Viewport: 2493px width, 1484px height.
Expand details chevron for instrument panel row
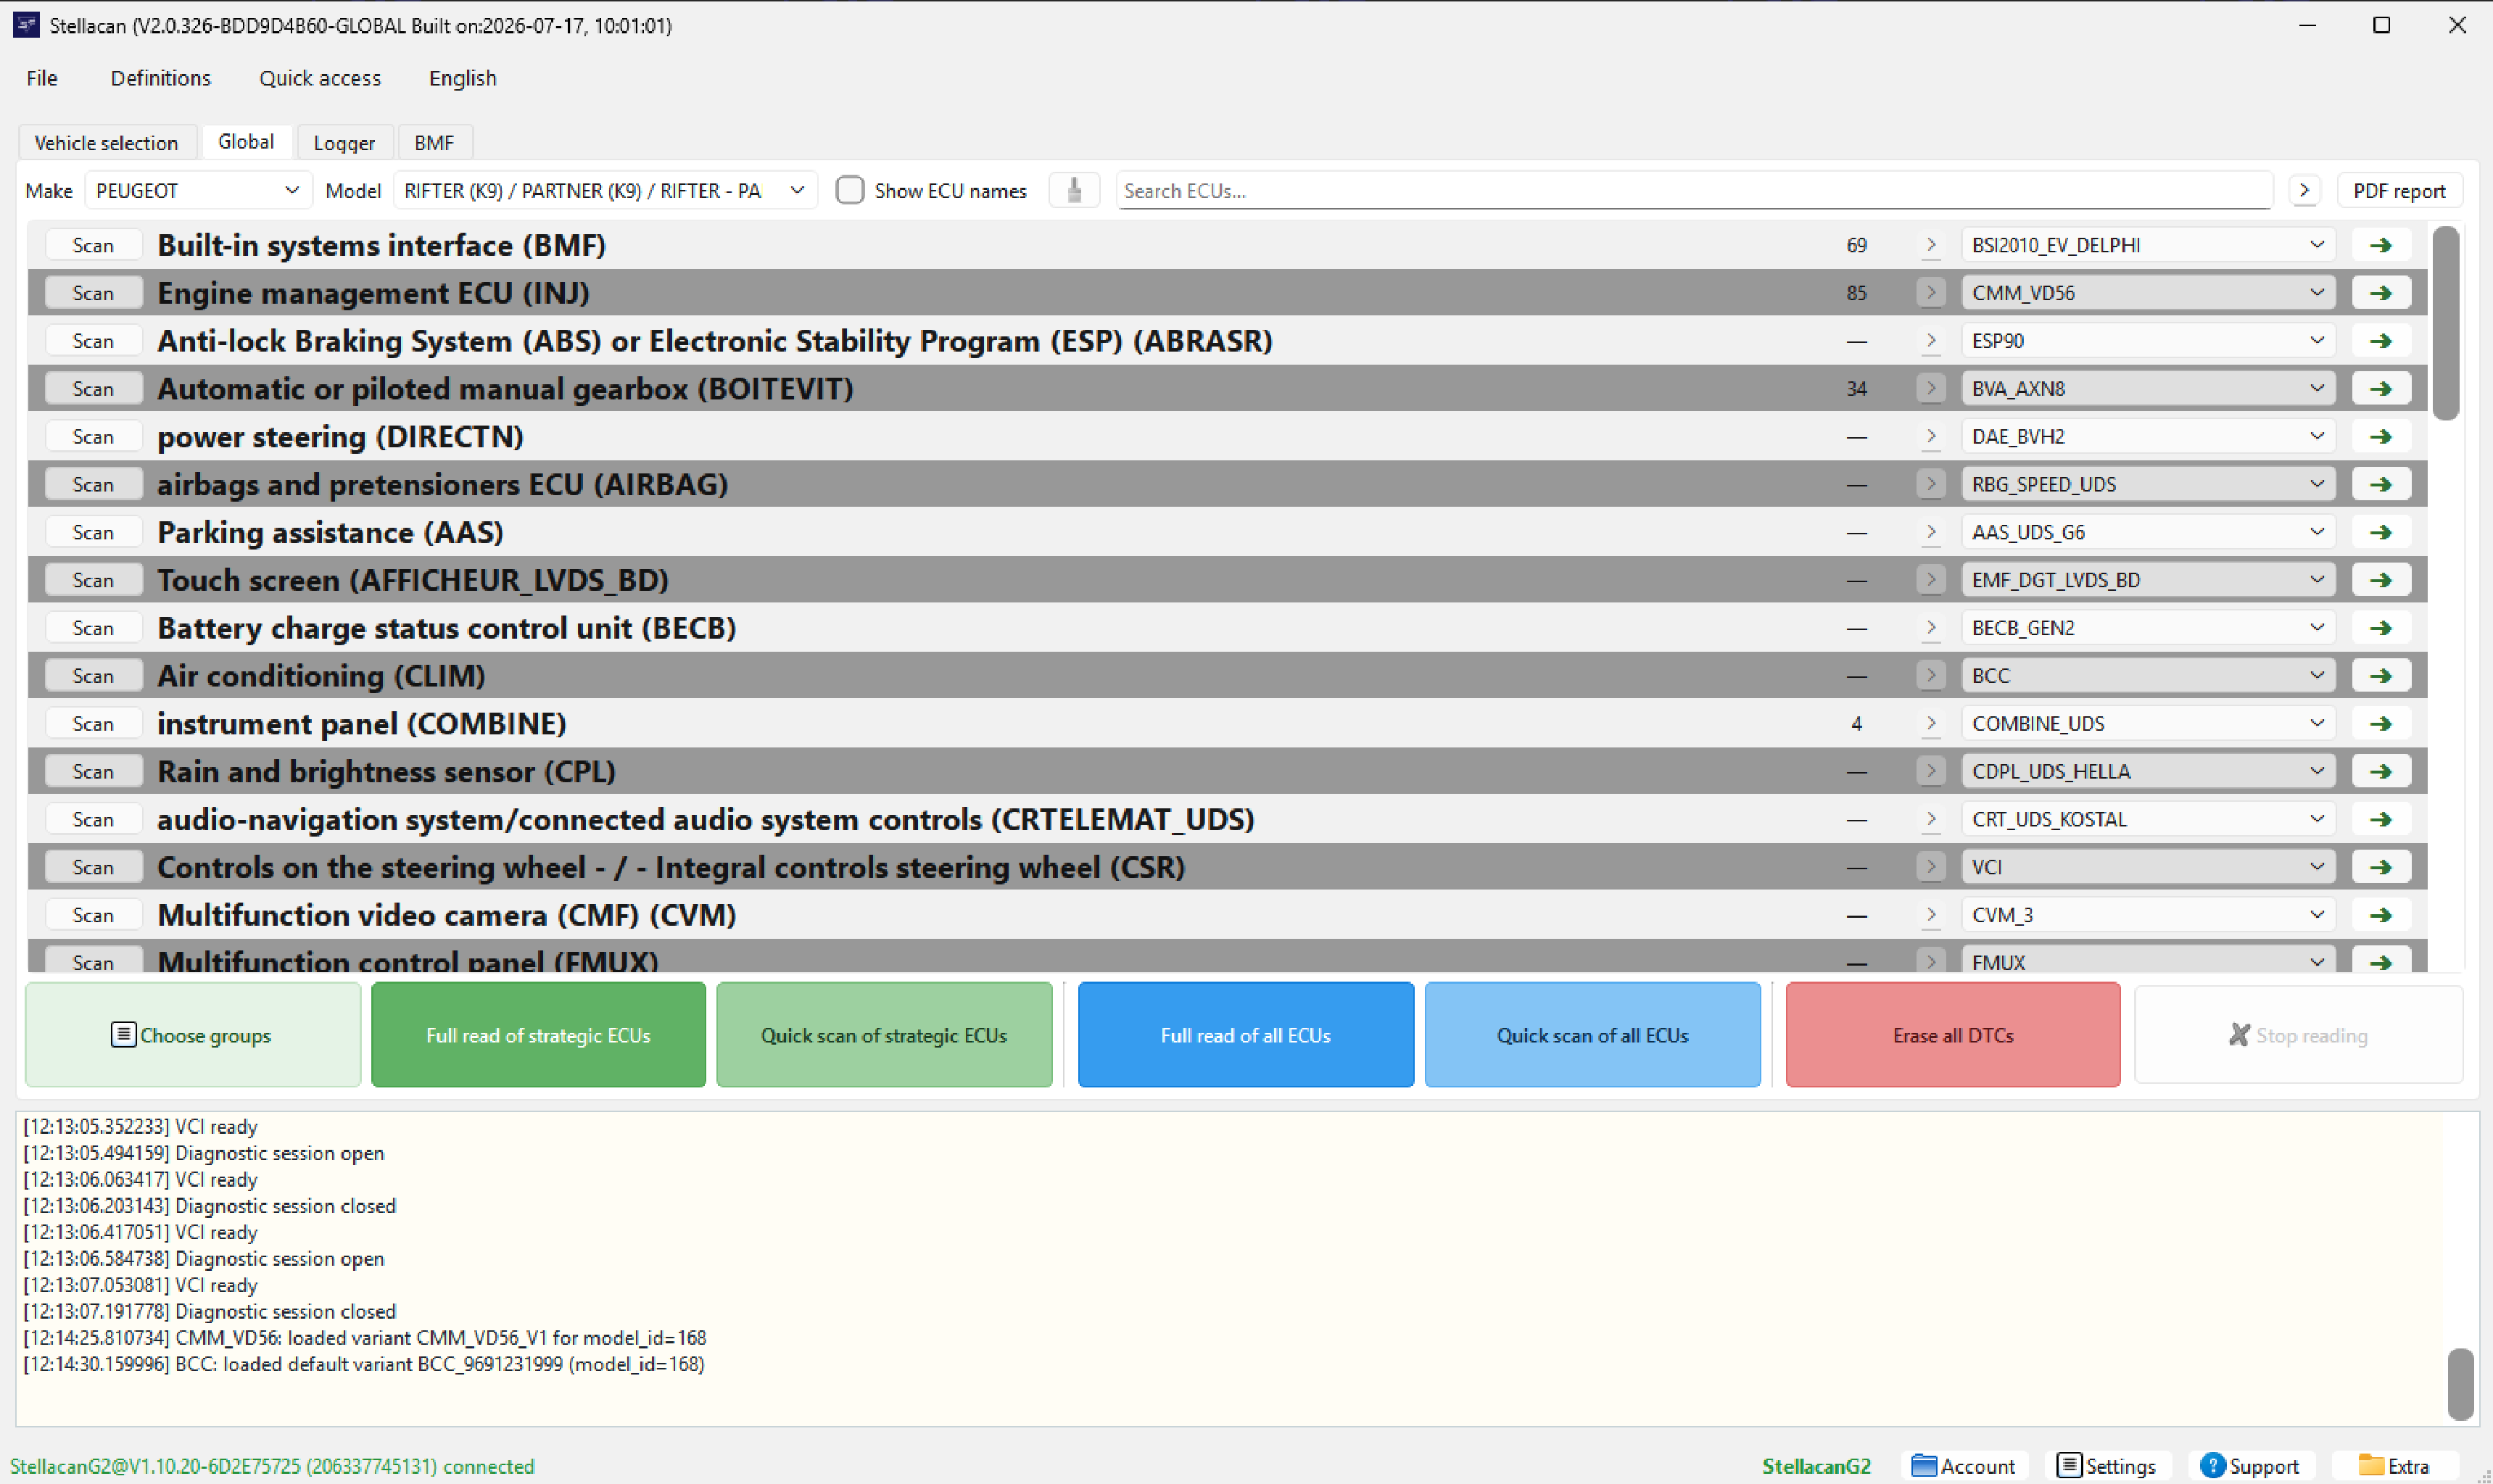coord(1930,723)
